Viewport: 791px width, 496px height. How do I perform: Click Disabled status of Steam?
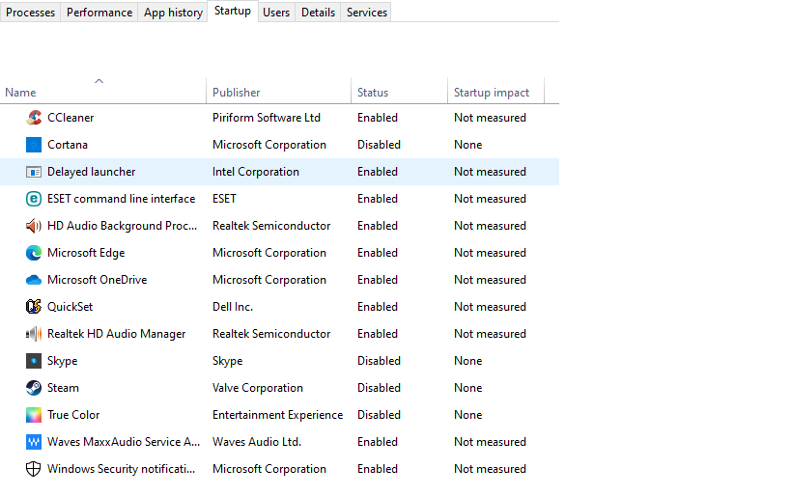pos(379,388)
